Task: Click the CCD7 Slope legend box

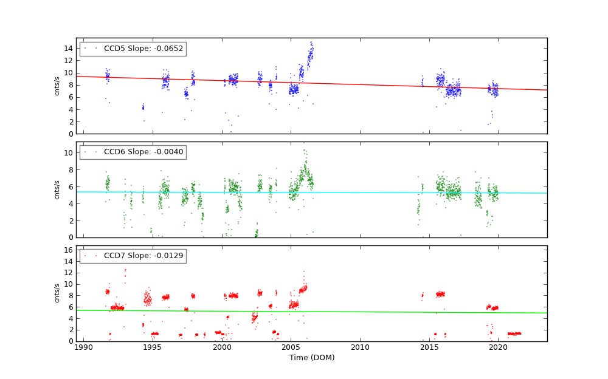Action: click(133, 256)
